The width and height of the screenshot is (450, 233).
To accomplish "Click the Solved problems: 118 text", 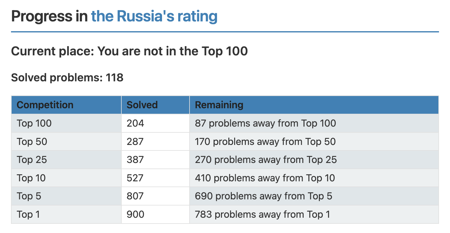I will tap(67, 78).
